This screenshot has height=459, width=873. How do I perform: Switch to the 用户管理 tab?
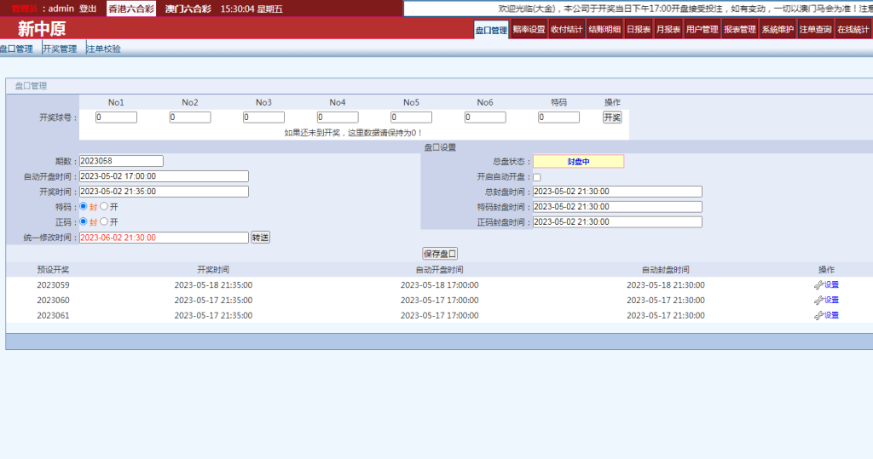702,30
